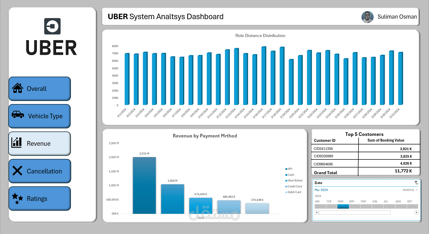The width and height of the screenshot is (429, 234).
Task: Click the X icon beside Cancellation
Action: click(x=17, y=171)
